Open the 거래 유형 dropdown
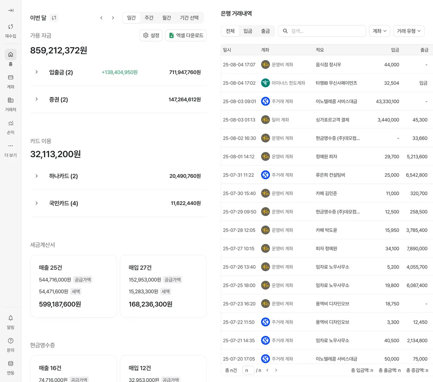The height and width of the screenshot is (382, 433). click(x=408, y=31)
